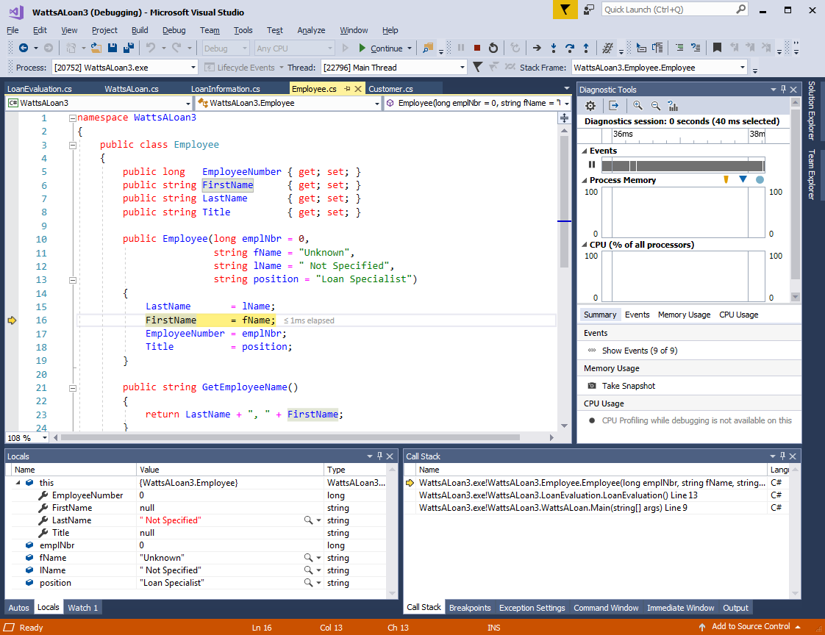Viewport: 825px width, 635px height.
Task: Switch to the Breakpoints tab
Action: tap(470, 608)
